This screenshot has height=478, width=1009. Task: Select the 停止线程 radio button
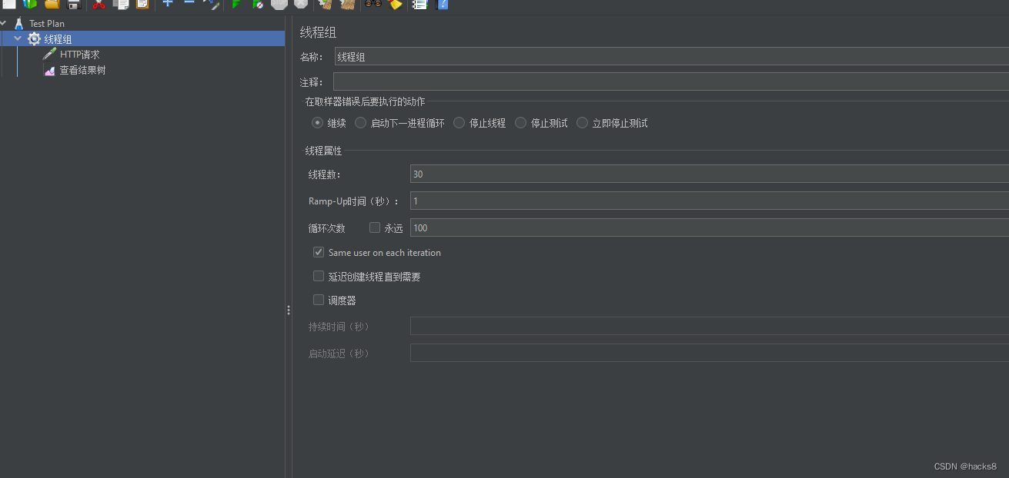[459, 122]
